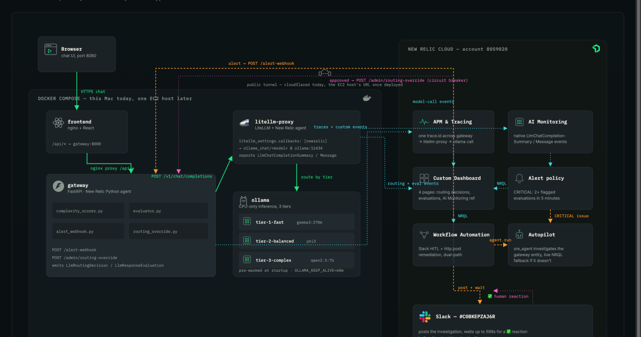Click the qwen2.5:7b model name

pyautogui.click(x=322, y=260)
